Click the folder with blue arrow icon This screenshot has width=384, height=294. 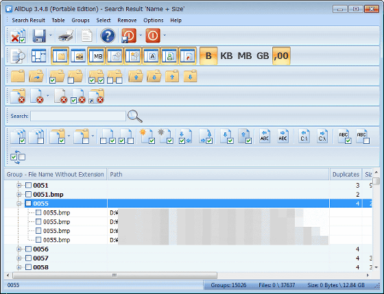[36, 76]
